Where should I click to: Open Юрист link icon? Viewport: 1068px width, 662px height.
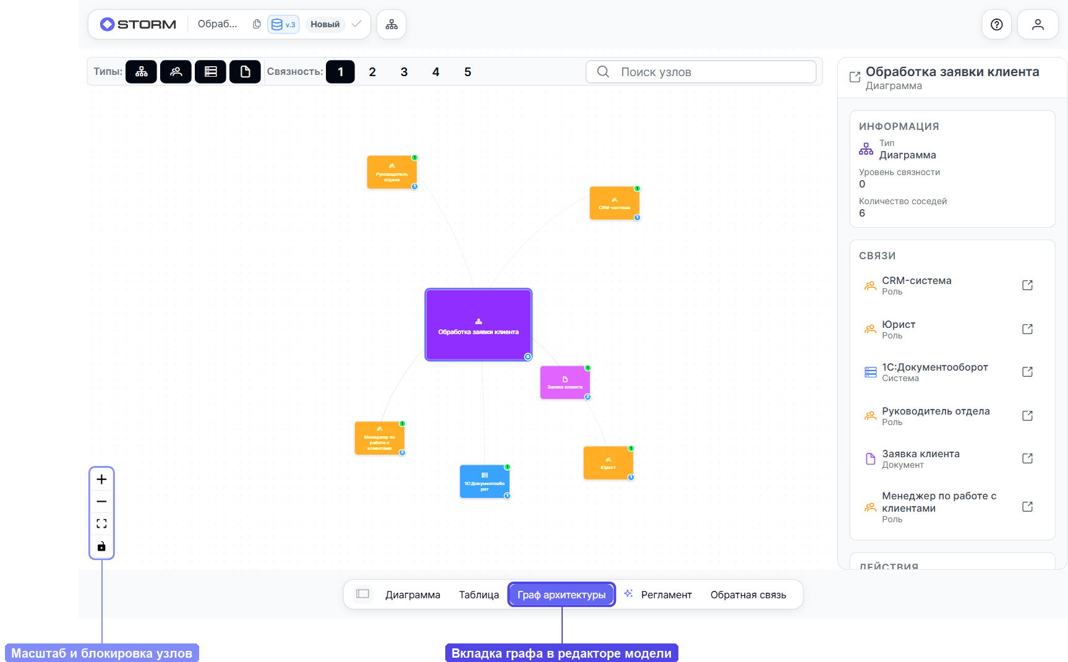tap(1027, 329)
